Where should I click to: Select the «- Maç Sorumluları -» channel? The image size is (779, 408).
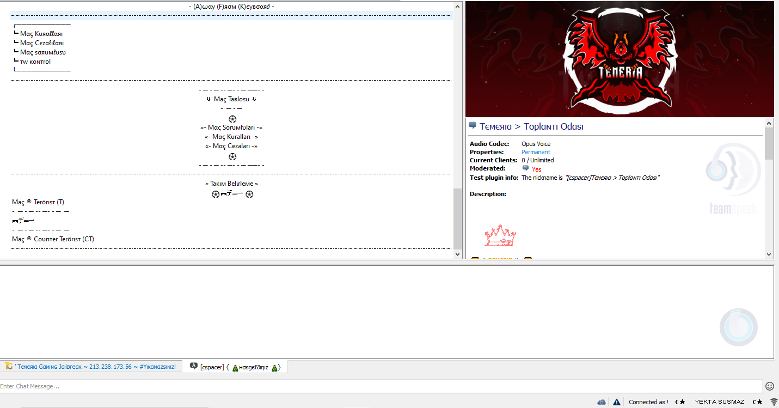tap(231, 127)
